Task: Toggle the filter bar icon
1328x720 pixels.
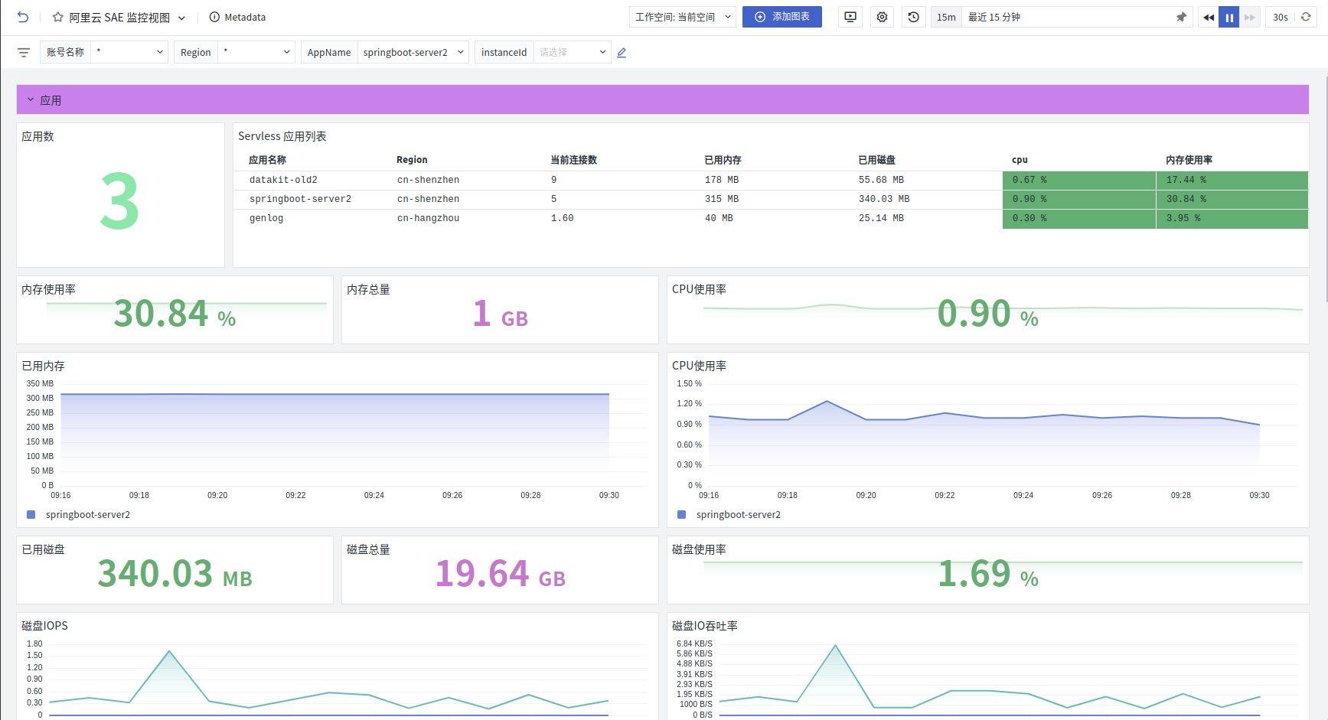Action: 24,52
